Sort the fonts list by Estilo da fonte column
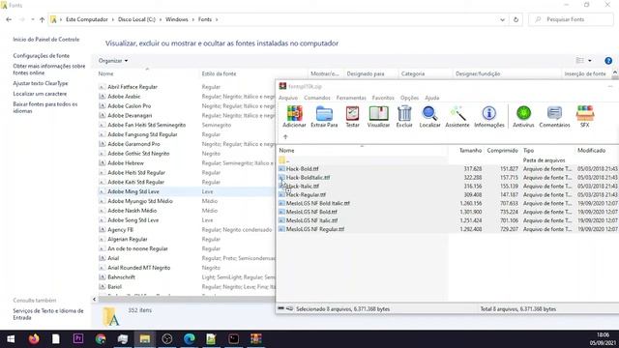 (219, 73)
